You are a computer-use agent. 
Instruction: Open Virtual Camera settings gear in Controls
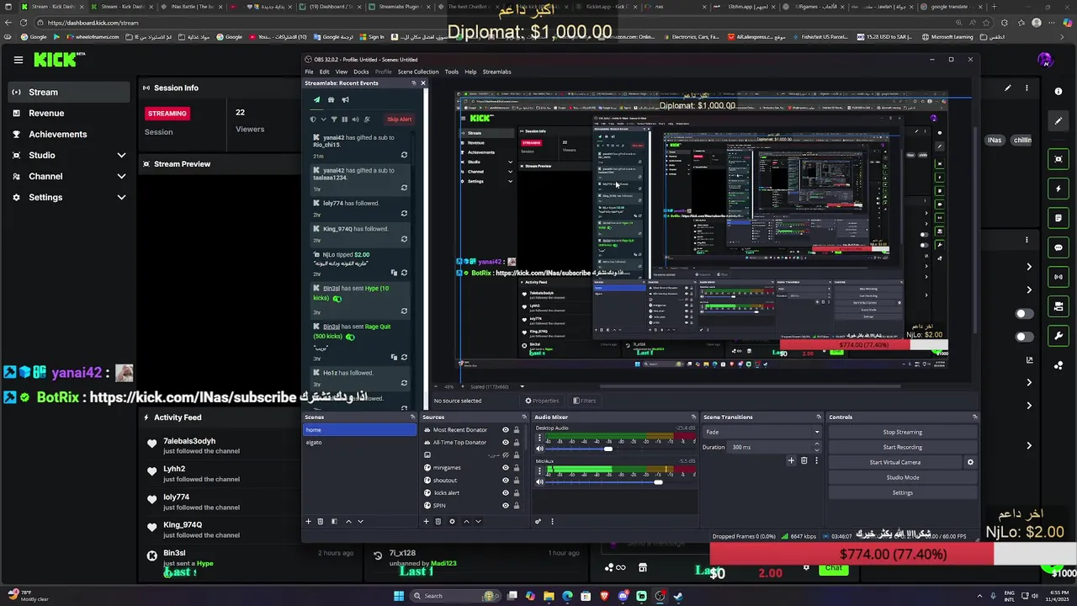pos(970,462)
